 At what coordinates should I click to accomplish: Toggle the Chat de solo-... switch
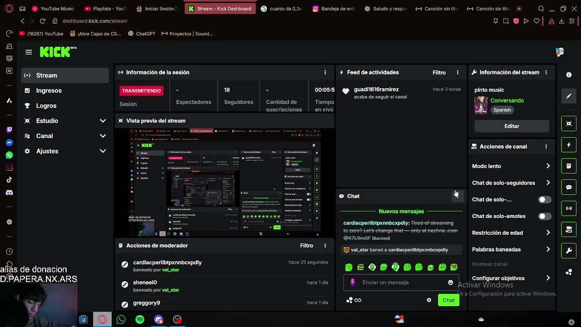pos(545,200)
